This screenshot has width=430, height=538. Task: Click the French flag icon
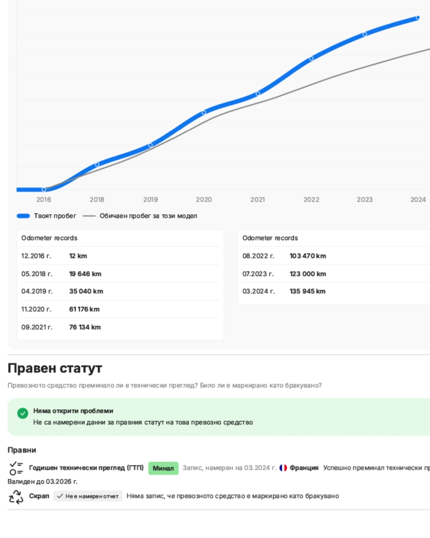283,468
